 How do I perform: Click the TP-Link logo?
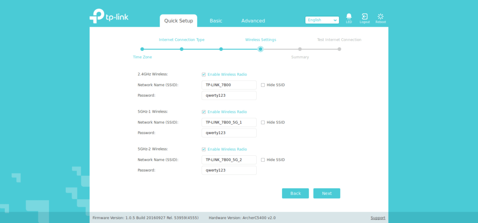coord(109,16)
